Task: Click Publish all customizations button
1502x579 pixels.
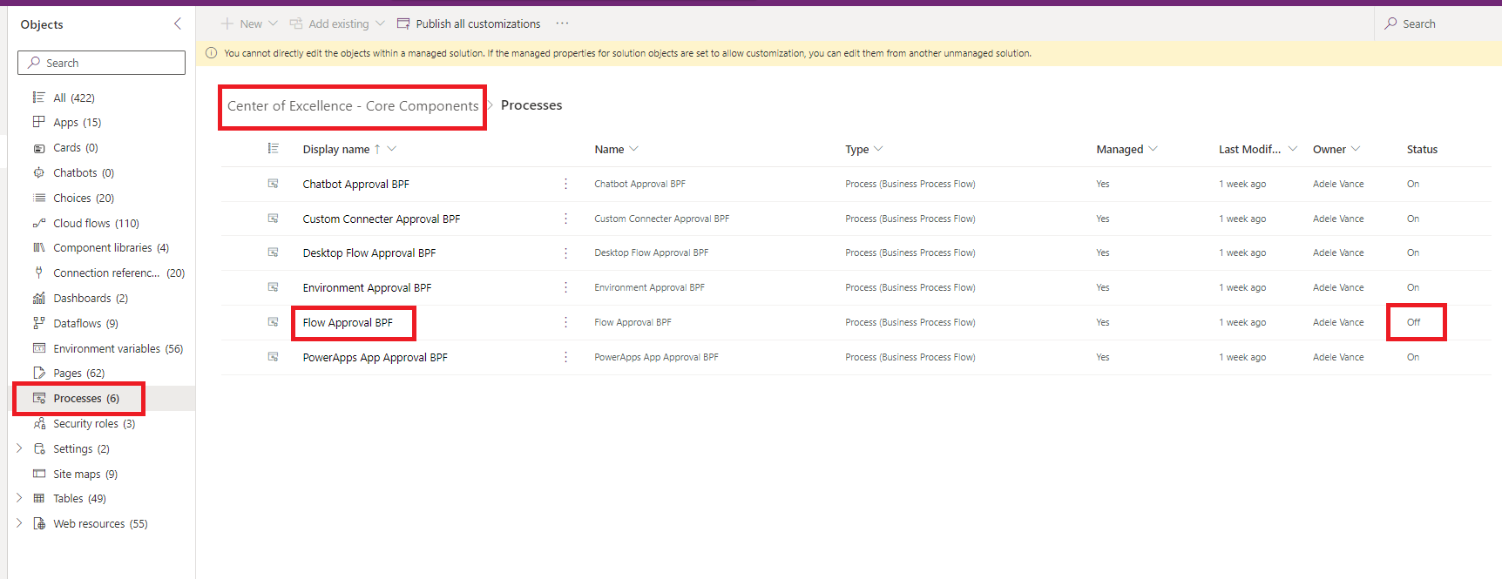Action: (x=469, y=24)
